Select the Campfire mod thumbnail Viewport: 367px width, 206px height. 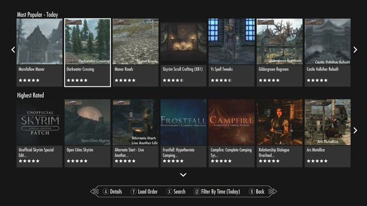click(x=232, y=122)
